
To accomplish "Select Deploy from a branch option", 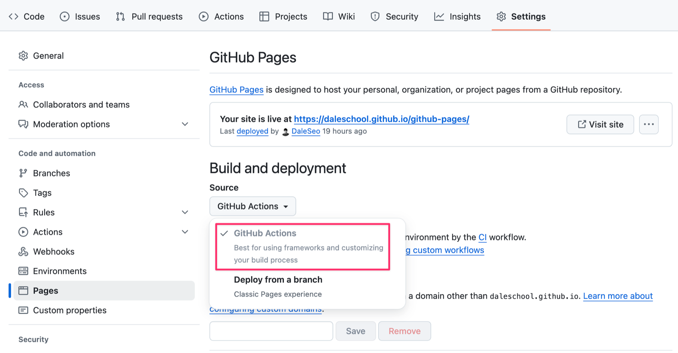I will (278, 280).
